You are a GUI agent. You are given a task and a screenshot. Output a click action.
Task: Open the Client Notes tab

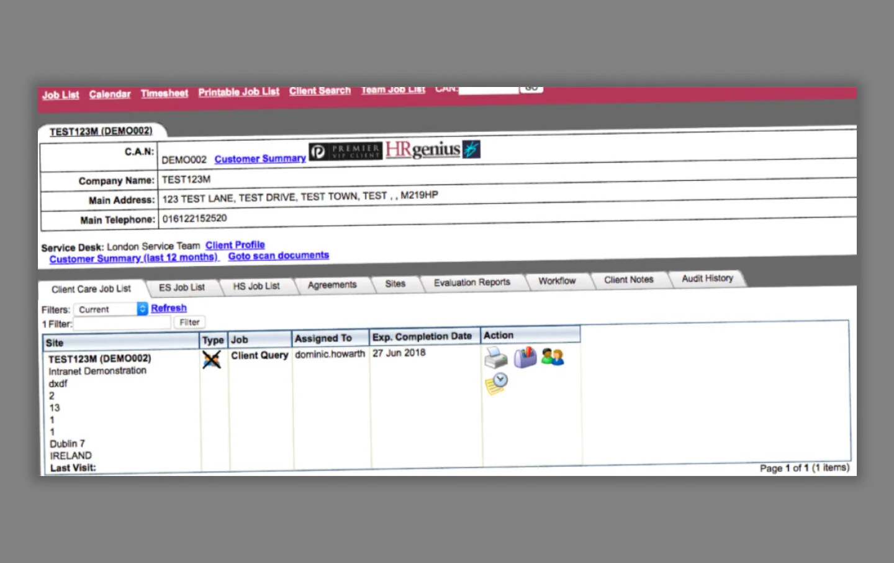point(629,280)
